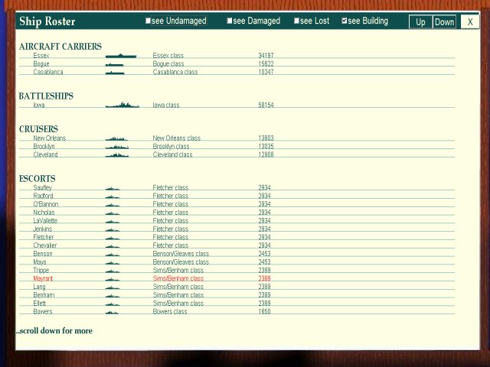
Task: Click the Brooklyn cruiser silhouette icon
Action: (x=116, y=146)
